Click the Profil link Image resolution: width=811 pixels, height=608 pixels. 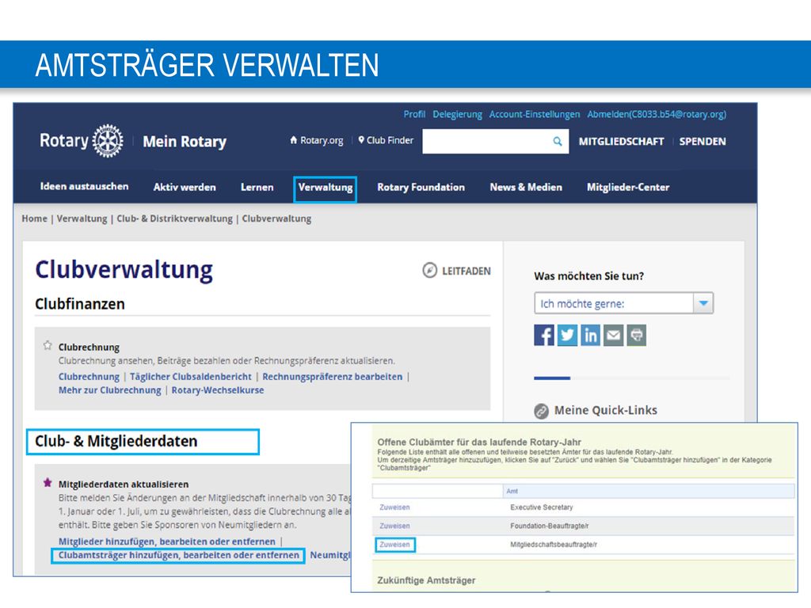point(414,114)
